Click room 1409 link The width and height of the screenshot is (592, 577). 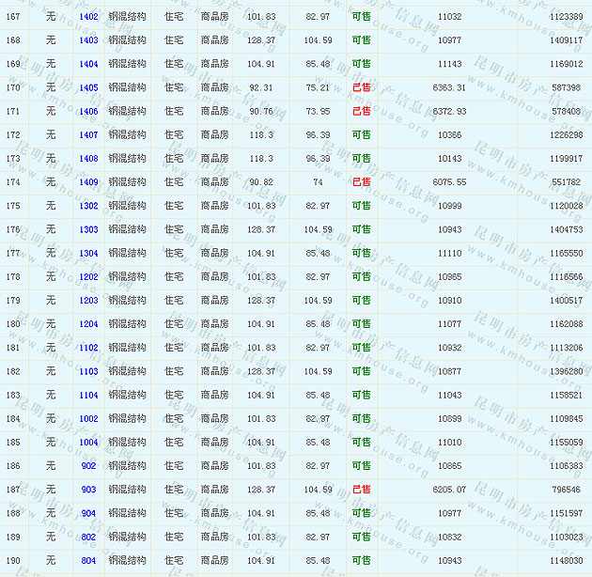click(x=88, y=182)
